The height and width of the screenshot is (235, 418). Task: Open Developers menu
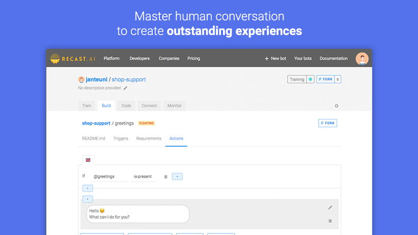coord(140,58)
